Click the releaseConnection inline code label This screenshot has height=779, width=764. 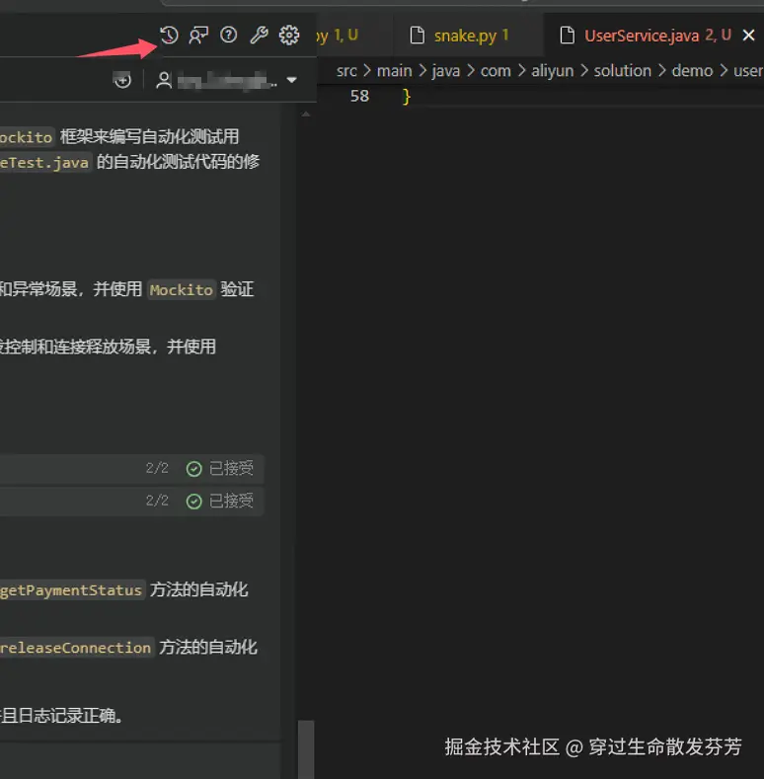75,648
